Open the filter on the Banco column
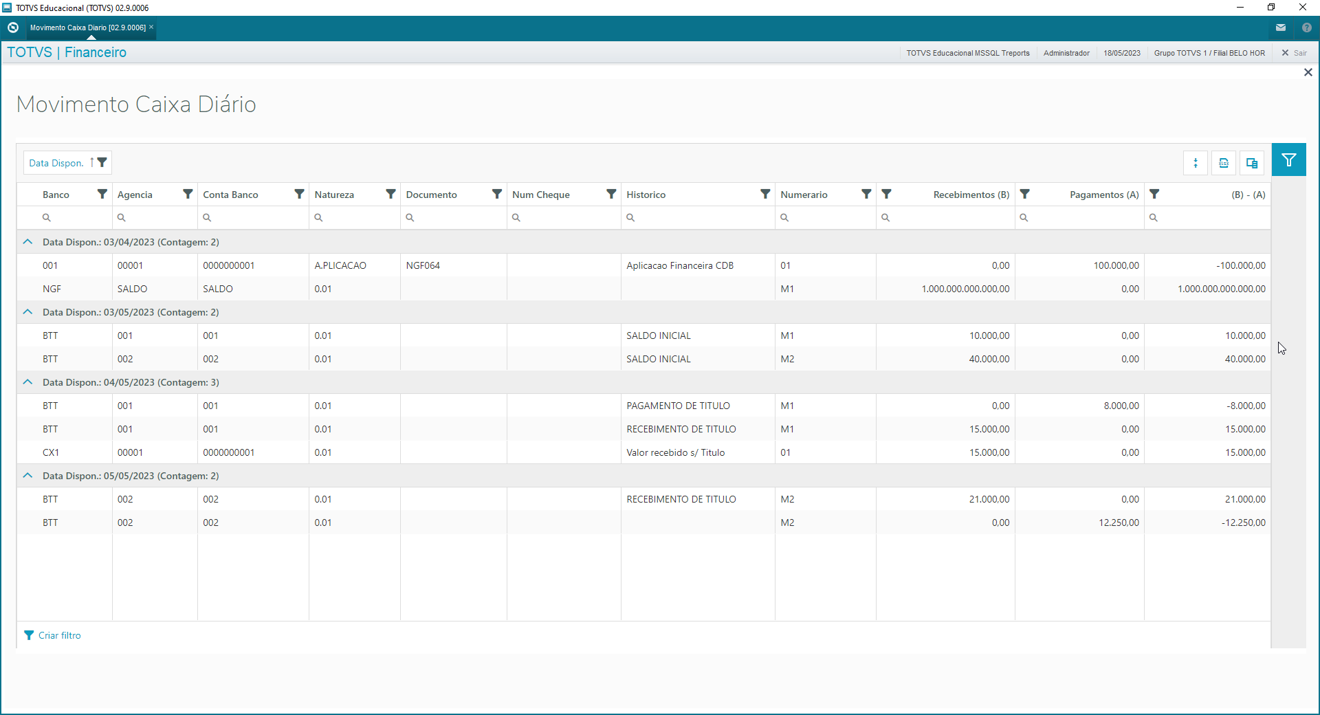Viewport: 1320px width, 715px height. (102, 194)
